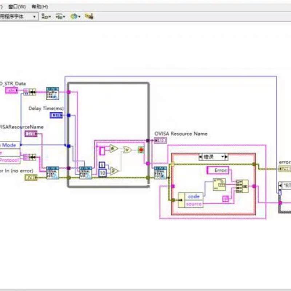This screenshot has width=291, height=291.
Task: Select the Delay Time(ms) numeric terminal
Action: pos(56,115)
